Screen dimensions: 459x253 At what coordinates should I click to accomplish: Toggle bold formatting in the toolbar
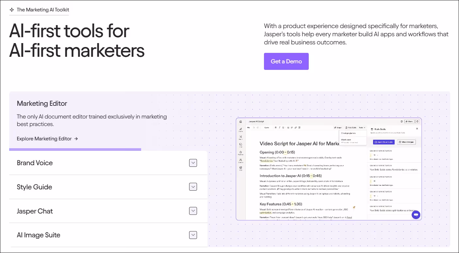(276, 128)
